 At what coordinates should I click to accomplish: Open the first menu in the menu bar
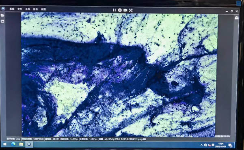point(12,9)
